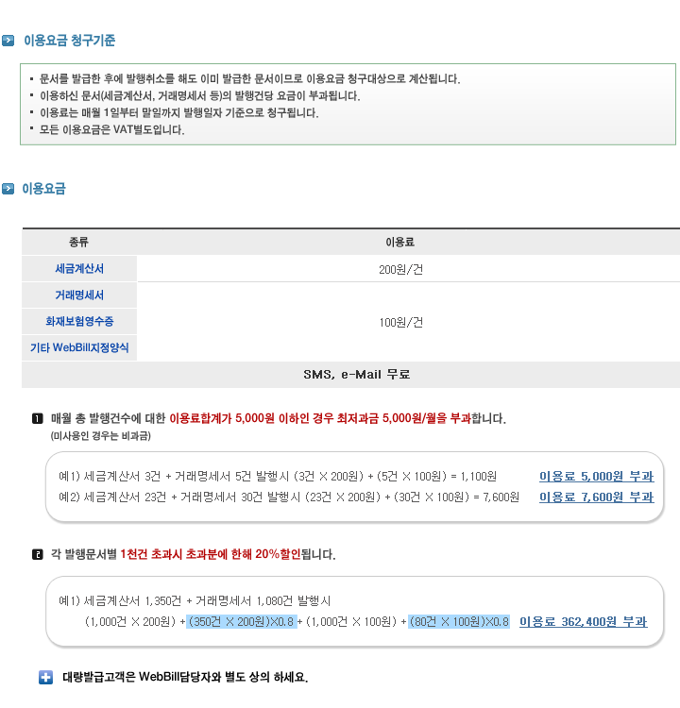Click the highlighted (80건 X 100원)X0.8 text
The width and height of the screenshot is (680, 708).
[459, 622]
